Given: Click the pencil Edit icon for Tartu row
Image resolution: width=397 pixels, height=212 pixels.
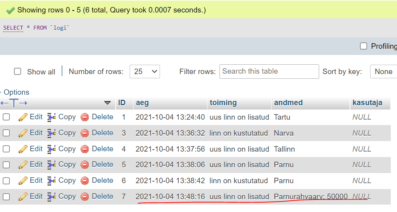Looking at the screenshot, I should pyautogui.click(x=23, y=117).
